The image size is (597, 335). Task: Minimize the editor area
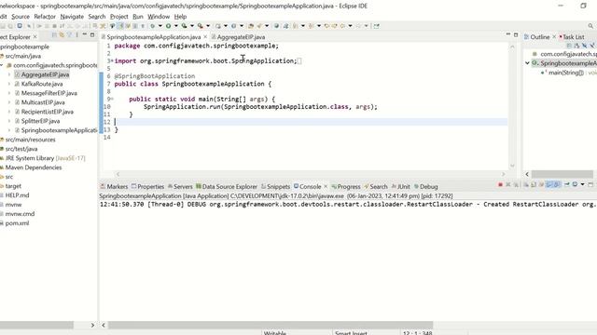[507, 34]
